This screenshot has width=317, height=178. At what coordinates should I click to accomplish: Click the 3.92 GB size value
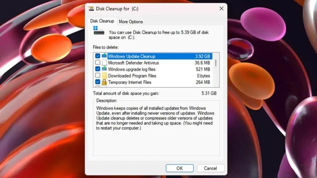(202, 56)
